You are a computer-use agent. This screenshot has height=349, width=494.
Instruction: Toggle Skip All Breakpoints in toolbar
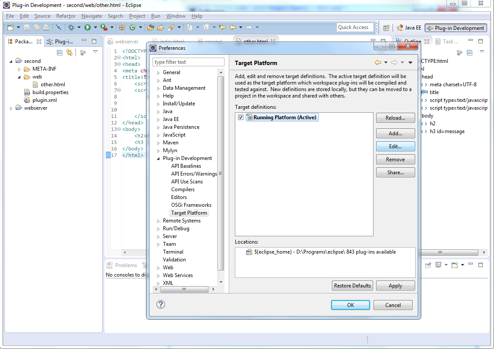tap(58, 27)
